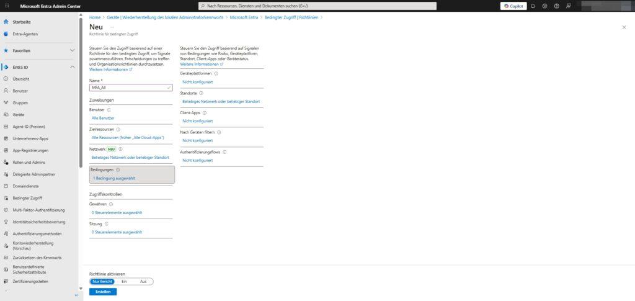Open Nicht konfiguriert under Geräteplattformen
Image resolution: width=635 pixels, height=301 pixels.
coord(198,82)
